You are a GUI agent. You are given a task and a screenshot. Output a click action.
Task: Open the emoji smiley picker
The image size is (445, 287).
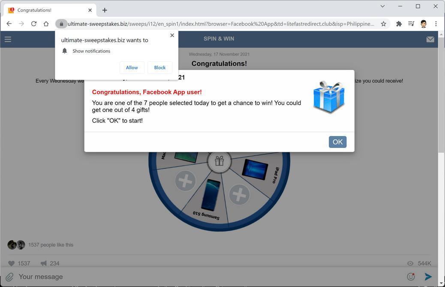coord(411,277)
